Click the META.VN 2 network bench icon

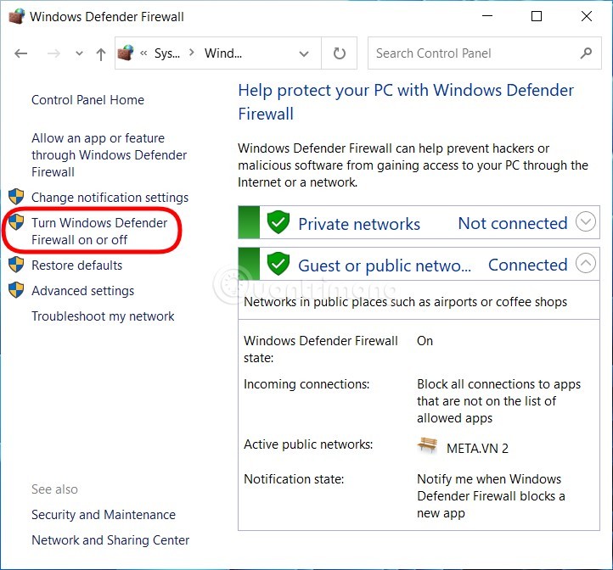coord(427,444)
